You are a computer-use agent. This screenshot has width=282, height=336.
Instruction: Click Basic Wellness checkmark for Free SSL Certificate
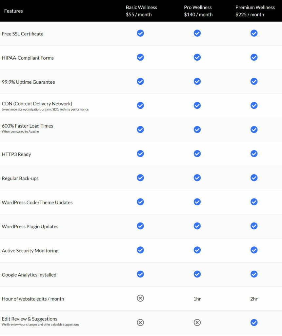[140, 33]
